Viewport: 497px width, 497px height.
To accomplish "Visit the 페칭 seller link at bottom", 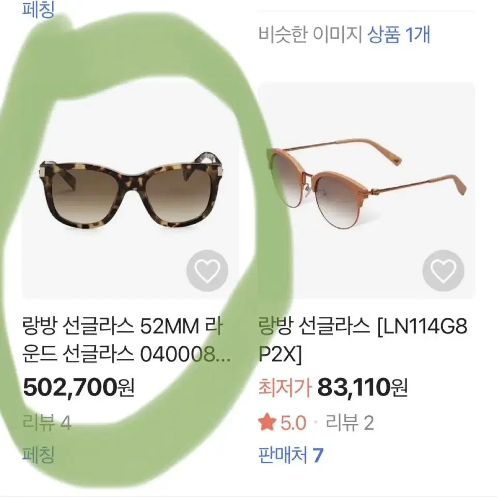I will pyautogui.click(x=38, y=454).
